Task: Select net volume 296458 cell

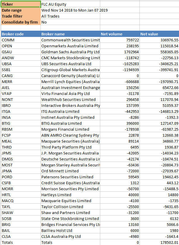Action: click(120, 99)
